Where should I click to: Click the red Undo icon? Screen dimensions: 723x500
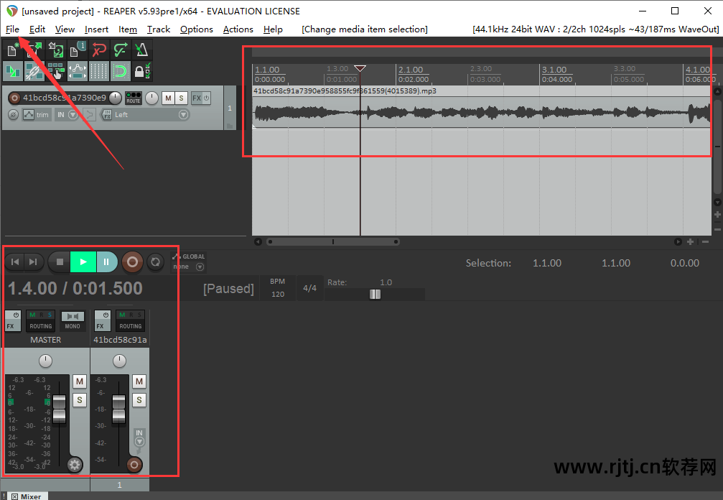coord(98,50)
